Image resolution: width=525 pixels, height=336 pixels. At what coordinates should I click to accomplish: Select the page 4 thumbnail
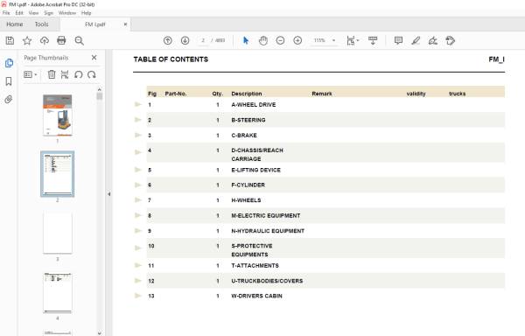click(x=58, y=292)
